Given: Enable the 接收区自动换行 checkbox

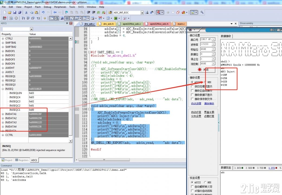Looking at the screenshot, I should point(192,90).
